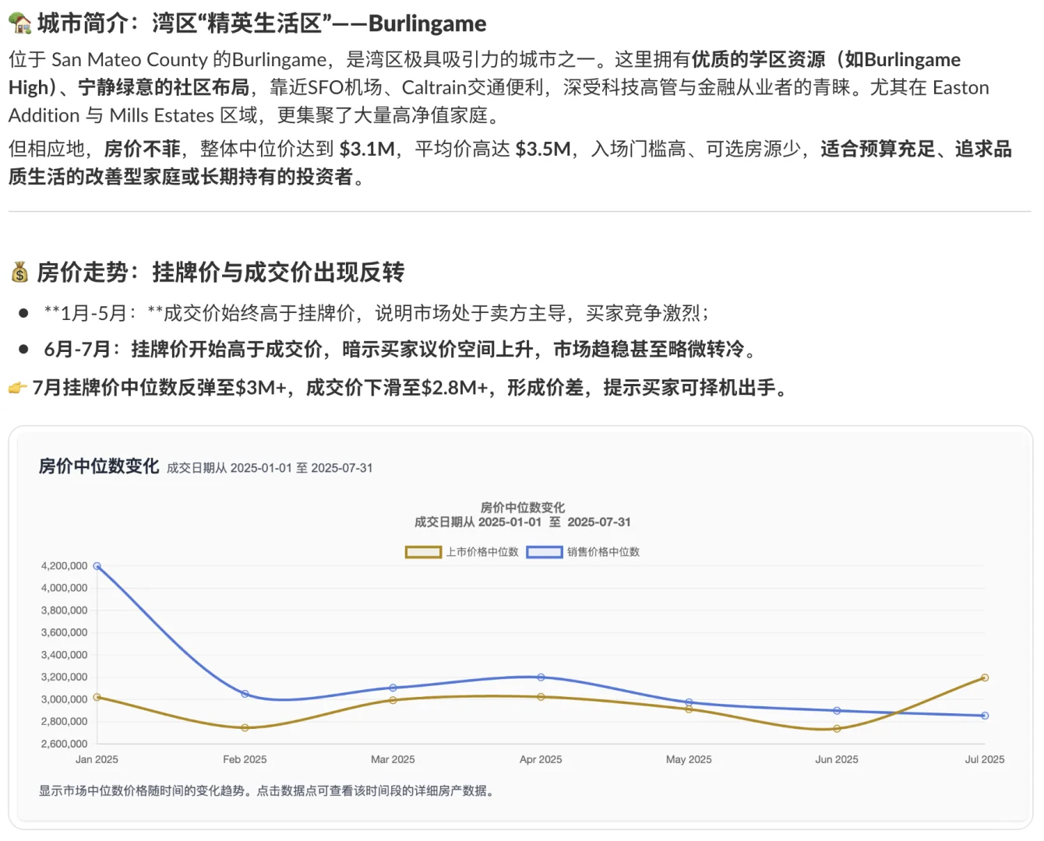This screenshot has height=841, width=1044.
Task: Click the bold text $3.1M median price
Action: click(x=367, y=149)
